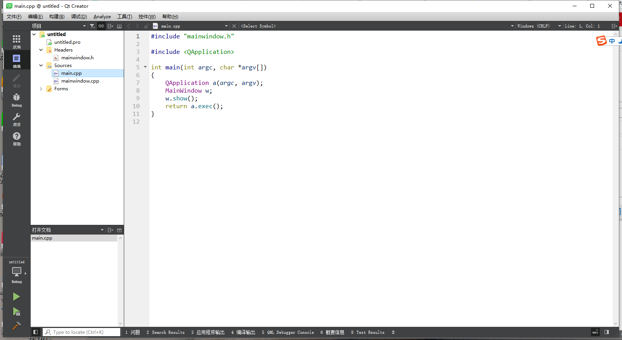Screen dimensions: 622x340
Task: Open the 控件(W) menu
Action: [147, 17]
